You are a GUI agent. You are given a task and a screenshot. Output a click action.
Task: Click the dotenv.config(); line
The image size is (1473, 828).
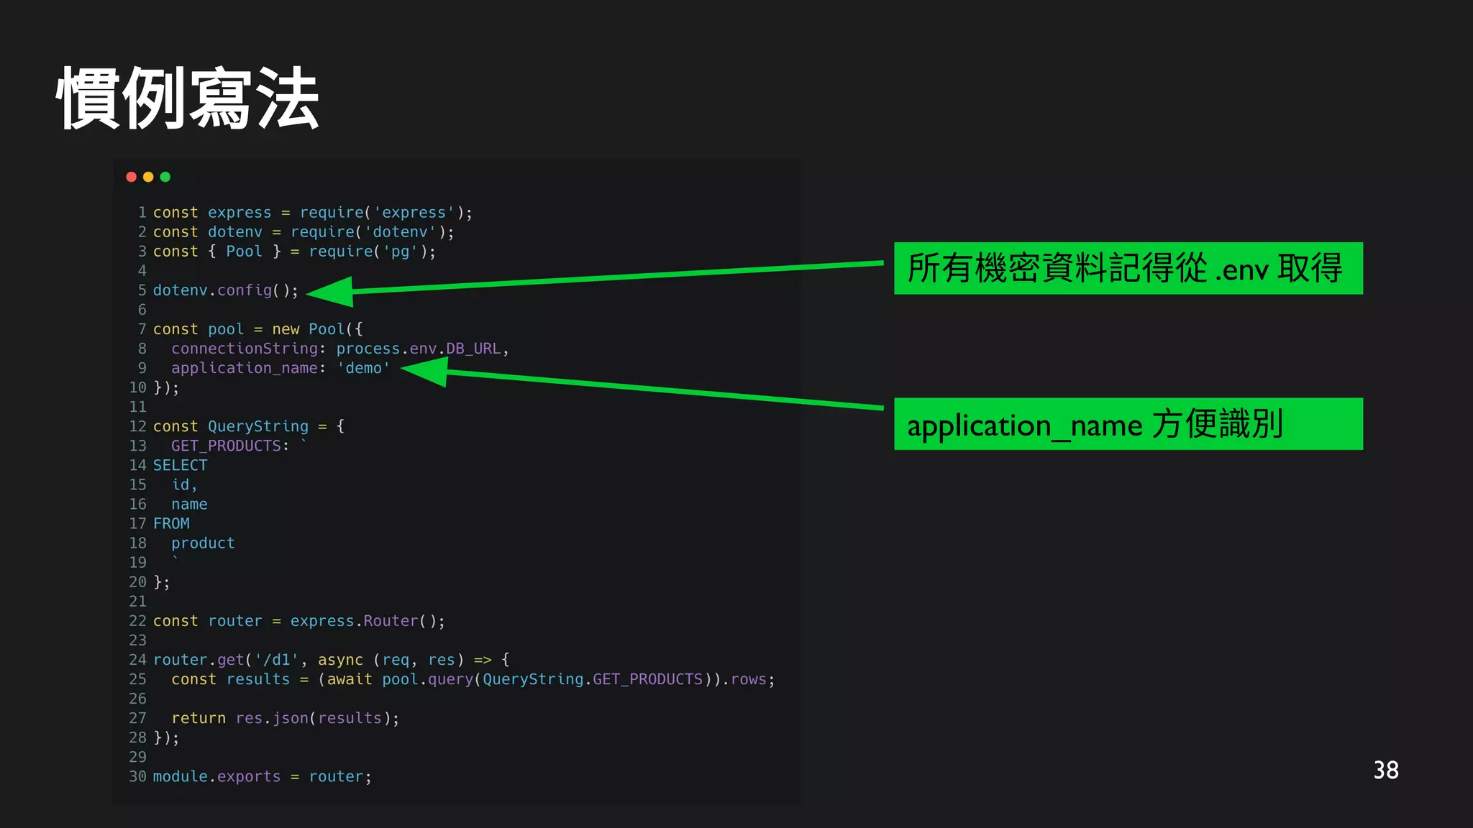[225, 290]
